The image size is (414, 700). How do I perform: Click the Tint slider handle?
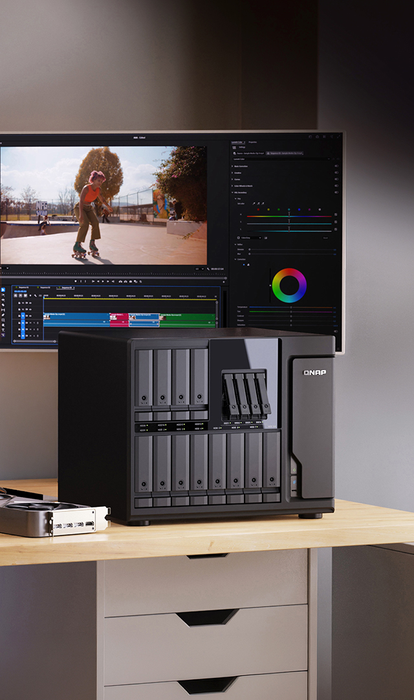pos(291,312)
